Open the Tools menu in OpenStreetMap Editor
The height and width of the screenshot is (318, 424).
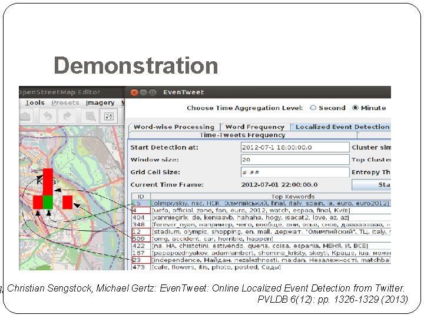coord(35,102)
